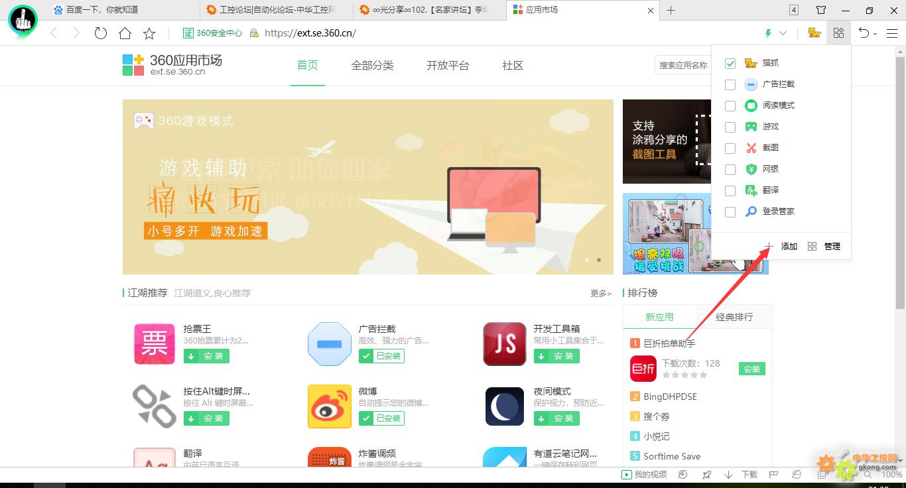Open the skin (shirt) icon
This screenshot has width=906, height=488.
821,10
